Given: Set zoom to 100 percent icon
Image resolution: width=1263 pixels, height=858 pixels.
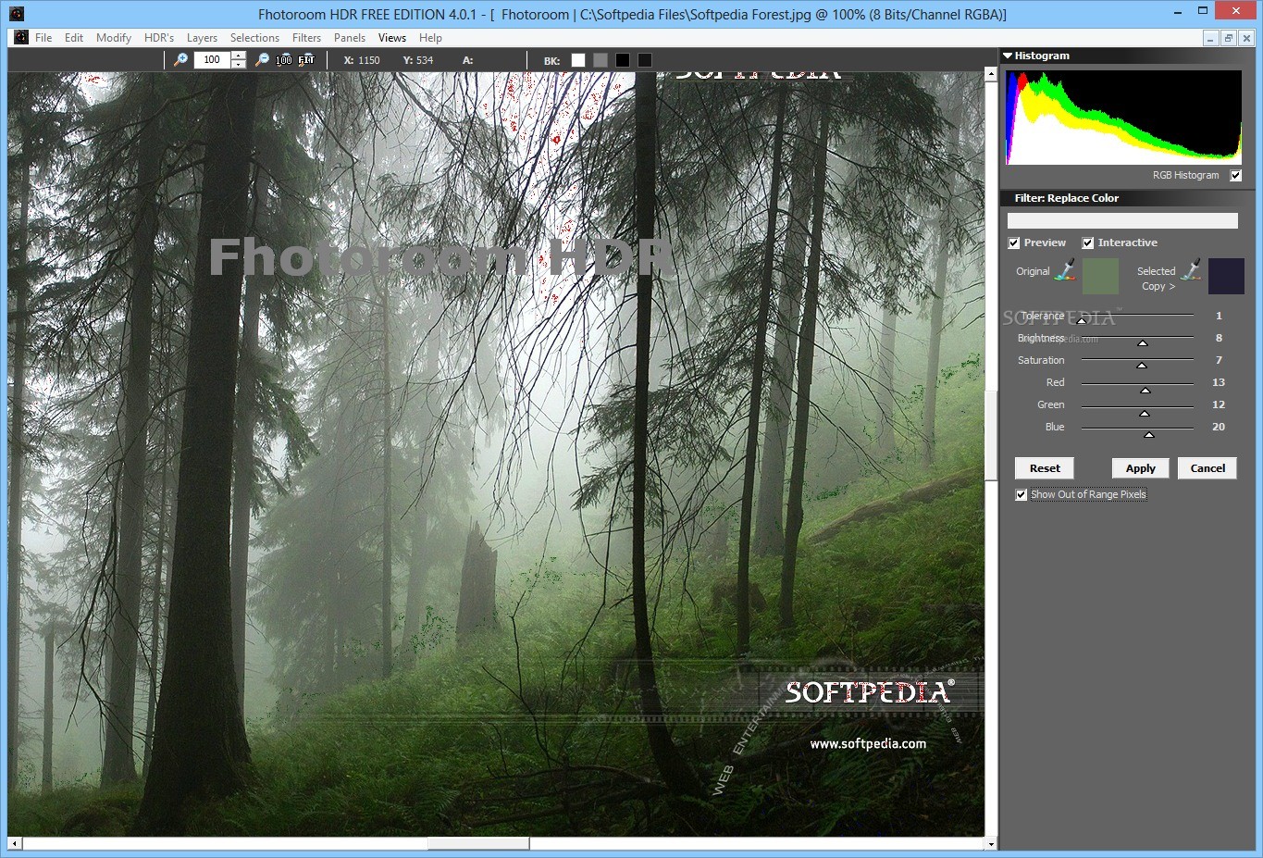Looking at the screenshot, I should pos(284,59).
